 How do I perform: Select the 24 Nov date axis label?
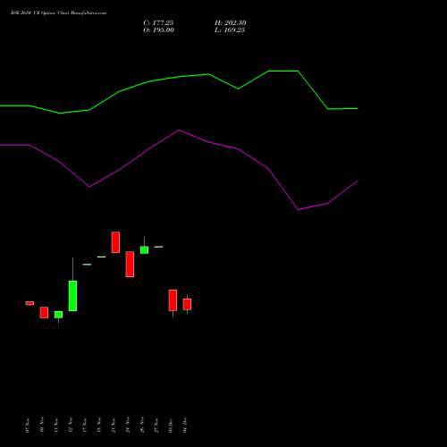128,425
